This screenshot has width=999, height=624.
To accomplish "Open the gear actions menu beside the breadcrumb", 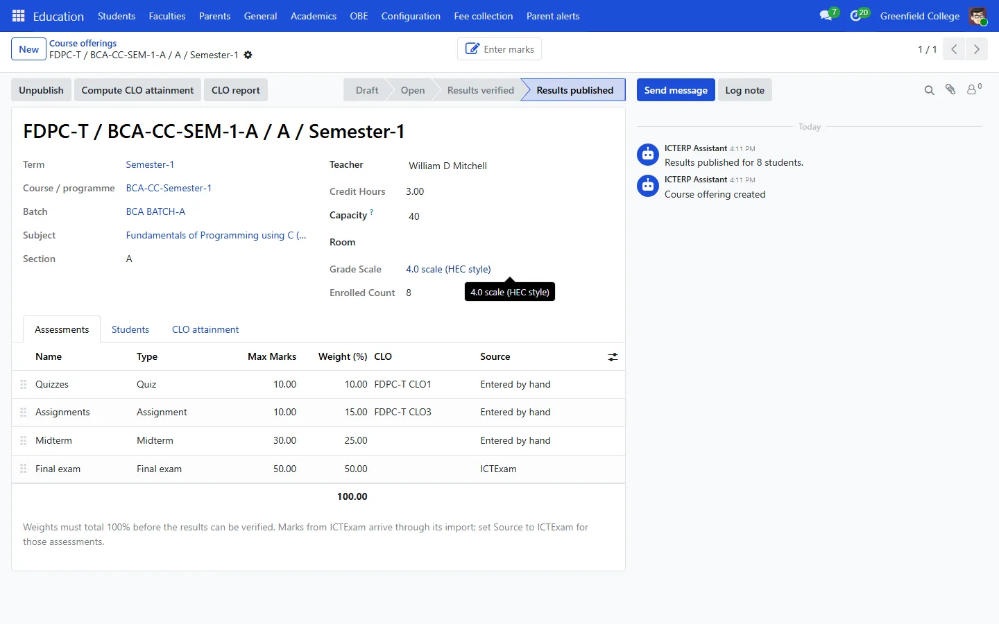I will tap(248, 55).
